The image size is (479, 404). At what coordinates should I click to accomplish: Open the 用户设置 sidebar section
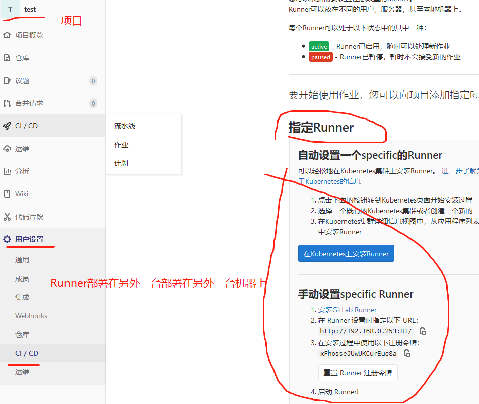pyautogui.click(x=29, y=239)
